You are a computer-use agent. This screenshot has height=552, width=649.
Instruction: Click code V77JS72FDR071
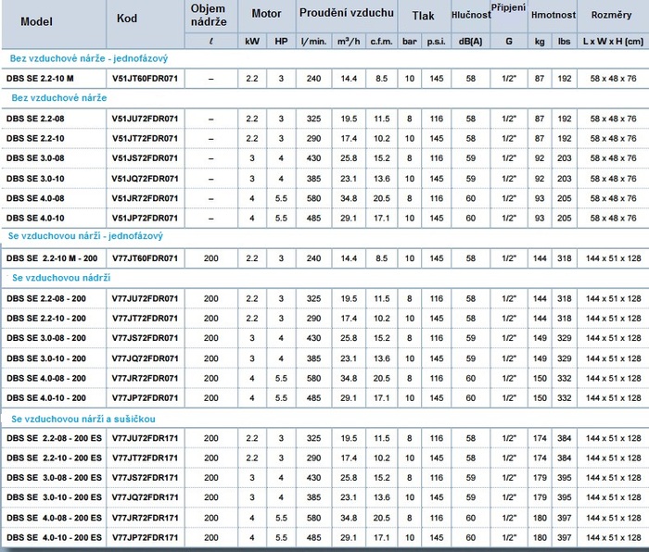point(145,338)
